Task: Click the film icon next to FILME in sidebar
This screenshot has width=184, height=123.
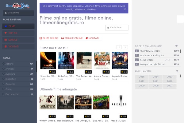Action: (x=6, y=26)
